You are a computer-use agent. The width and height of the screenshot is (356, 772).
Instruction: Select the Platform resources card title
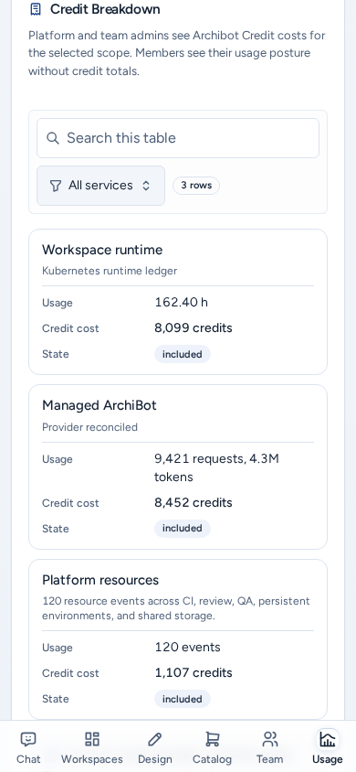point(100,580)
